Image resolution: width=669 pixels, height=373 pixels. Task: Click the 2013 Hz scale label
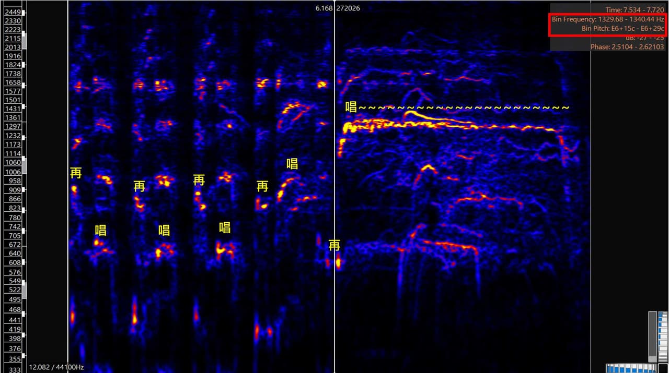click(x=13, y=47)
